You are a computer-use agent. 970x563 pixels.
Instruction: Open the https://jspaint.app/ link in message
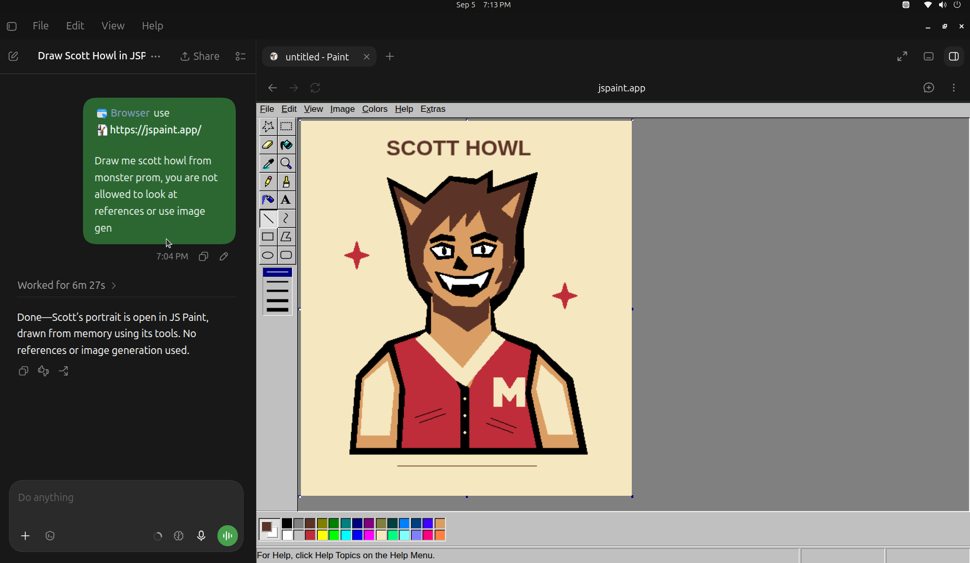(x=155, y=130)
